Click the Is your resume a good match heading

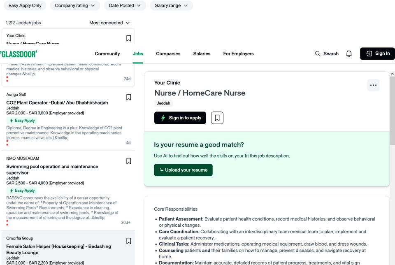point(199,145)
